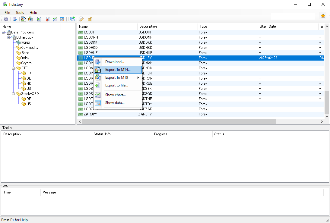The width and height of the screenshot is (330, 223).
Task: Click the Delete data toolbar icon with red X
Action: pyautogui.click(x=48, y=19)
